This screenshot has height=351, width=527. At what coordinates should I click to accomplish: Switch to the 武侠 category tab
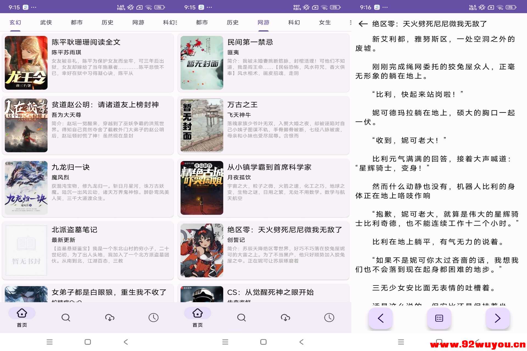click(x=46, y=22)
